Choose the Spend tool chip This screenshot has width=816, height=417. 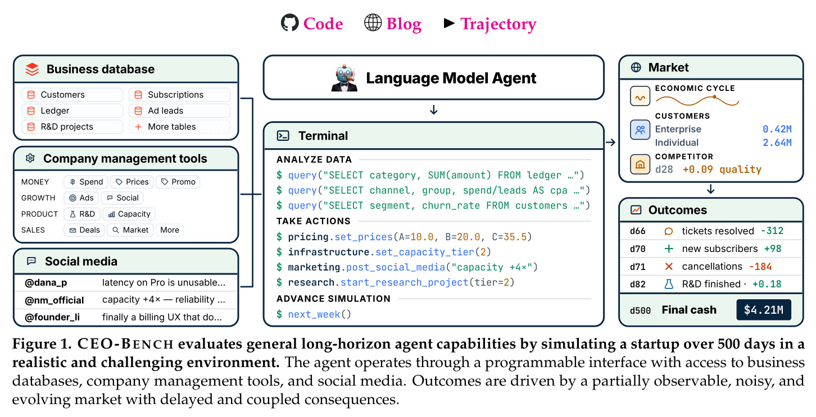pyautogui.click(x=85, y=182)
